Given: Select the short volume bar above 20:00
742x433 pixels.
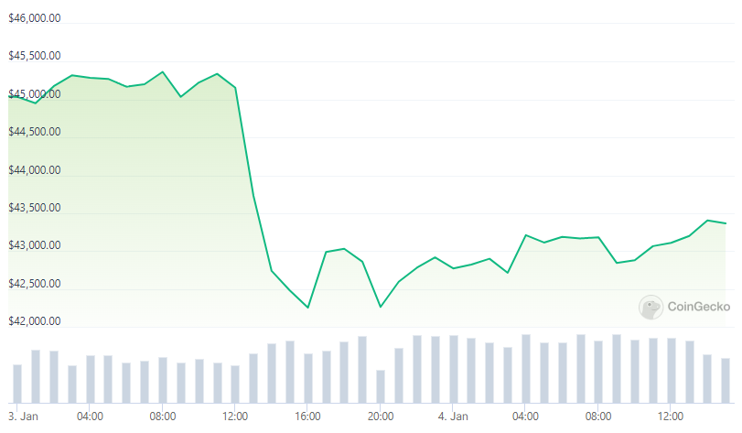Looking at the screenshot, I should click(x=381, y=385).
